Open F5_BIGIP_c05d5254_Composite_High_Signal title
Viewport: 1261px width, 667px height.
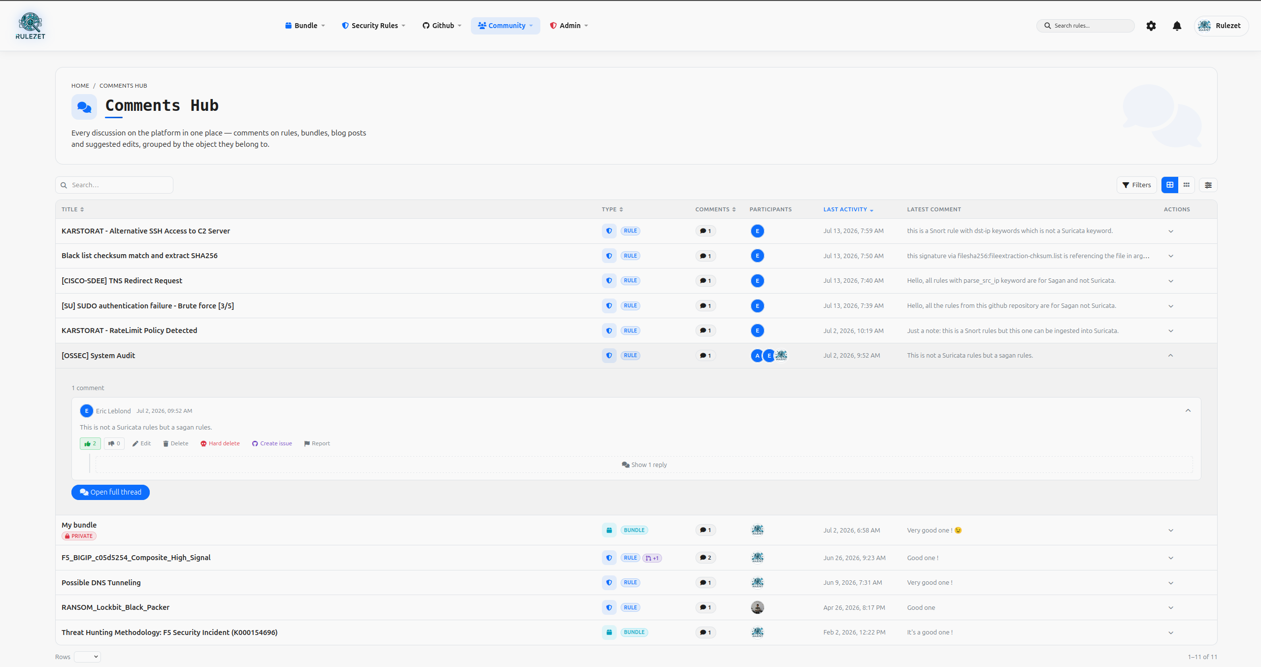(x=136, y=558)
